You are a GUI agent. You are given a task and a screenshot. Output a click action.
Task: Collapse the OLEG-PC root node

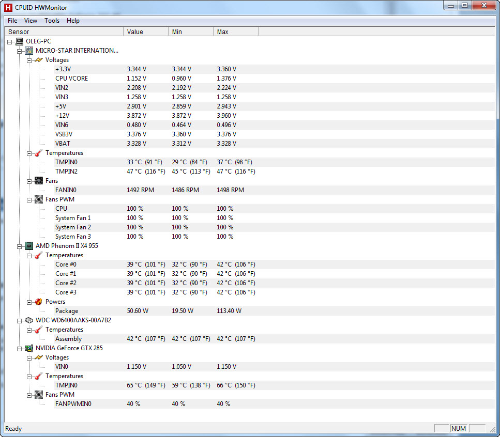pyautogui.click(x=10, y=42)
